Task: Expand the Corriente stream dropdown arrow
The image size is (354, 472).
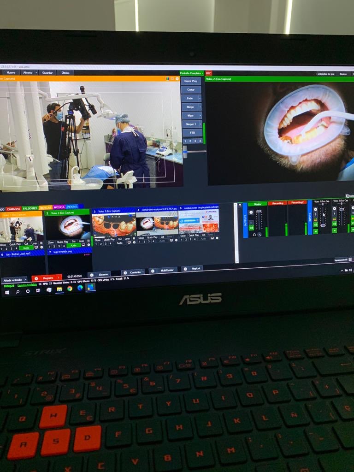Action: (x=143, y=271)
